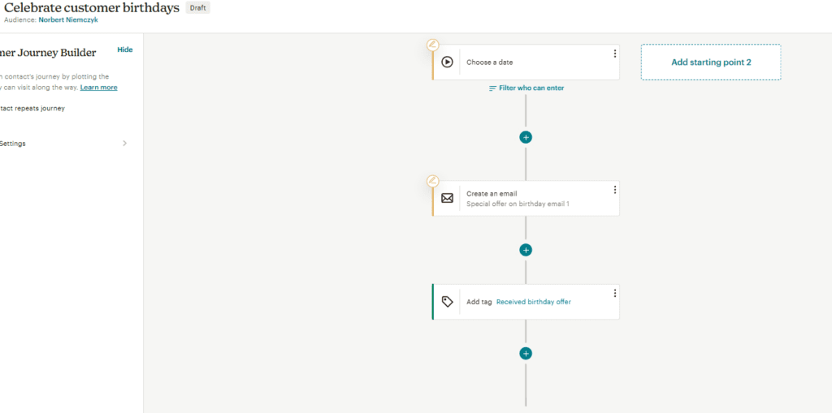Select the tag icon in the Add tag step
The width and height of the screenshot is (832, 413).
[x=447, y=302]
